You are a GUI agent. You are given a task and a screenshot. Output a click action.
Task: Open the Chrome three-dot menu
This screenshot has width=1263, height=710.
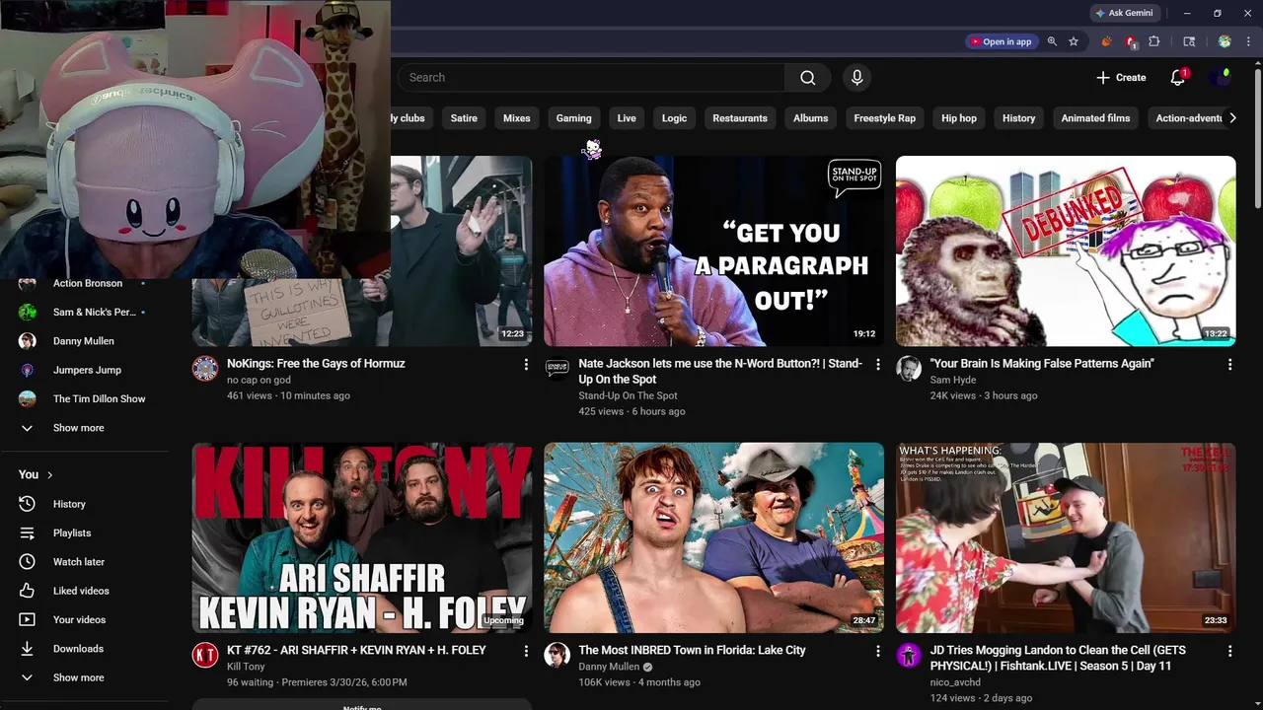coord(1248,41)
